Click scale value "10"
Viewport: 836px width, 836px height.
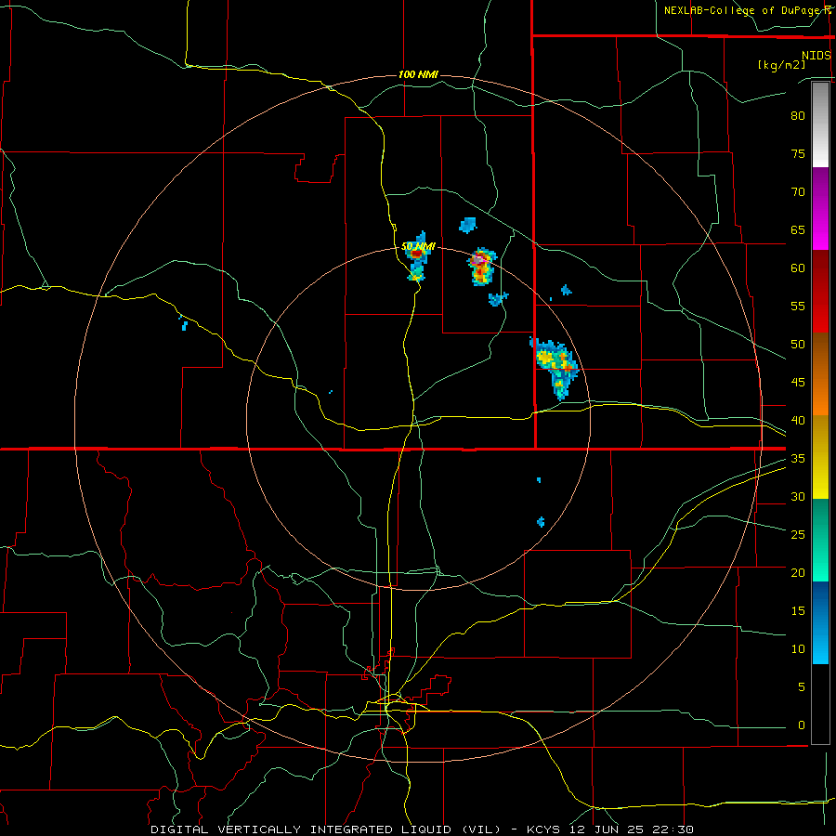[x=798, y=649]
